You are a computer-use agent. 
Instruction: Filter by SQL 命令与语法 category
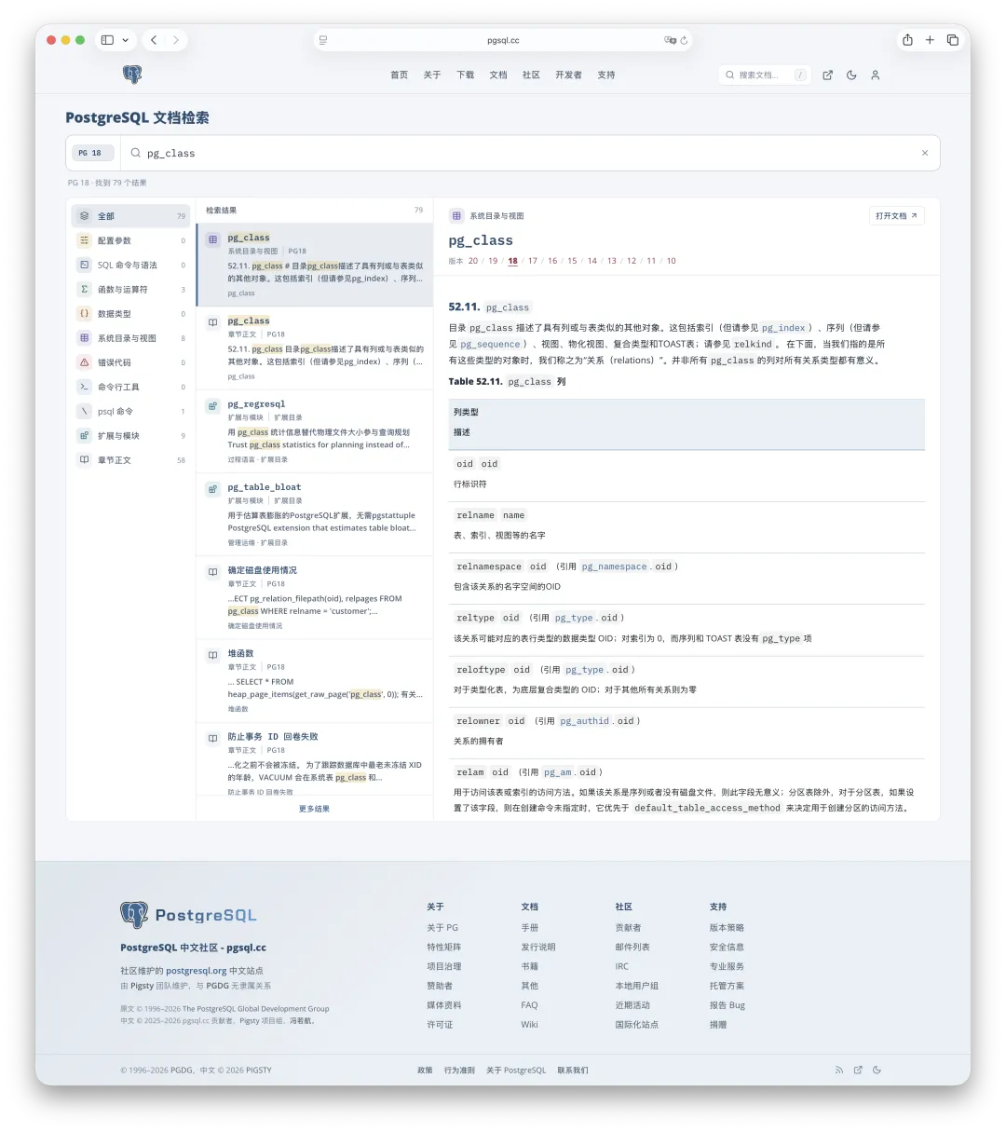130,265
